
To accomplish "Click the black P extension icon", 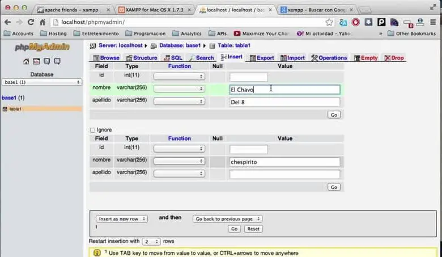I will [x=381, y=22].
